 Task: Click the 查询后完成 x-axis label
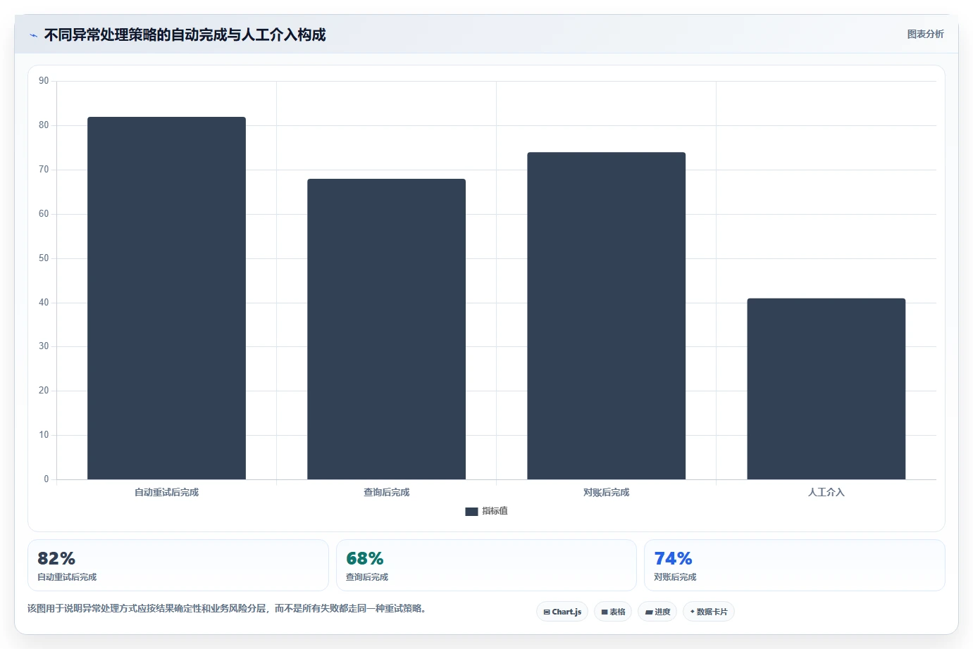pos(386,493)
